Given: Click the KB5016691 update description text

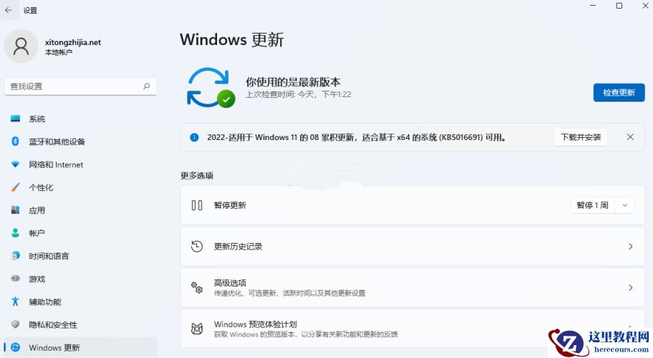Looking at the screenshot, I should pyautogui.click(x=356, y=137).
